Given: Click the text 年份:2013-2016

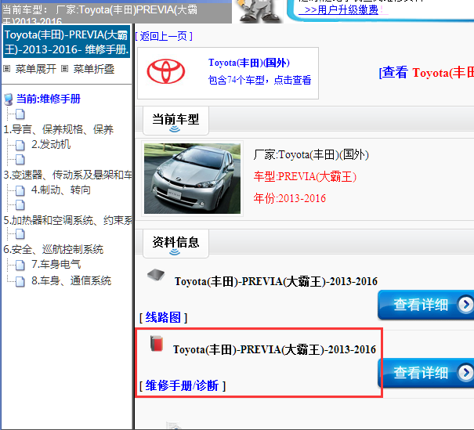Looking at the screenshot, I should click(x=290, y=198).
